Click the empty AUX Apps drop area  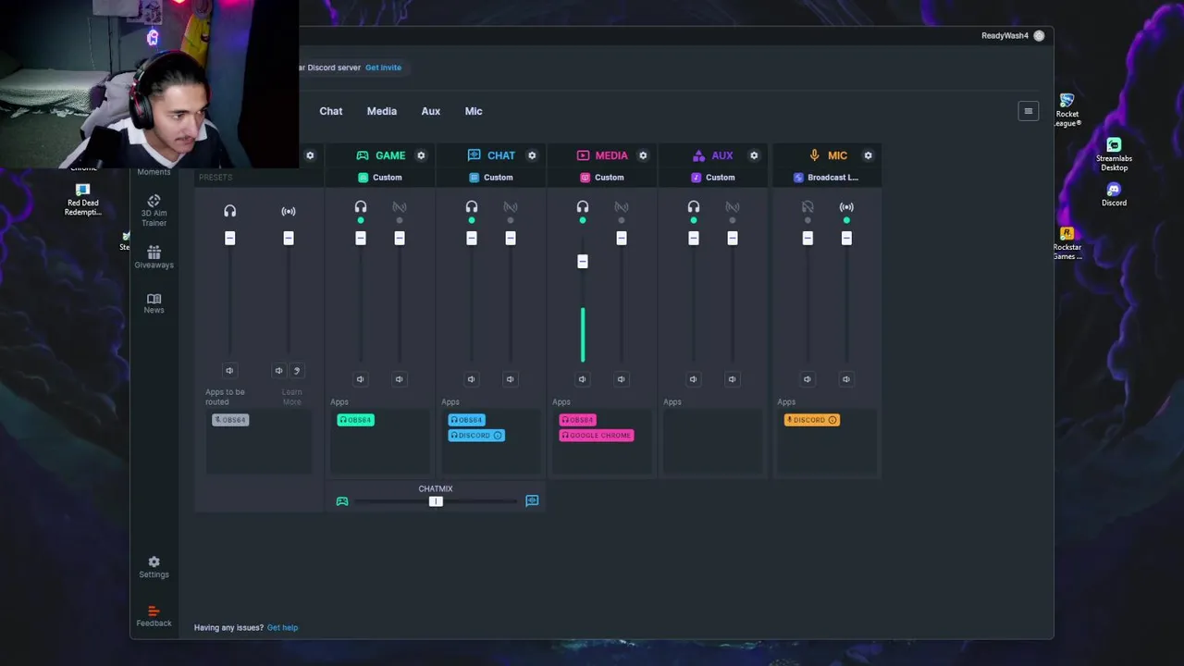tap(713, 441)
